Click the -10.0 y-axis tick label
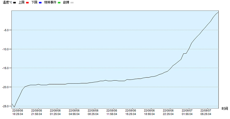Viewport: 230px width, 119px height. click(x=6, y=49)
